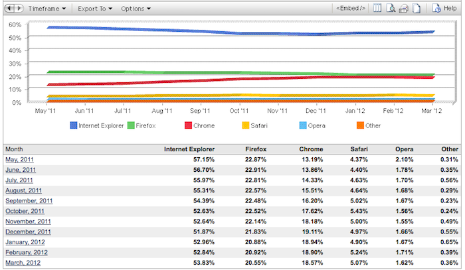Click the "May '11" chart axis label
Image resolution: width=465 pixels, height=270 pixels.
(45, 111)
